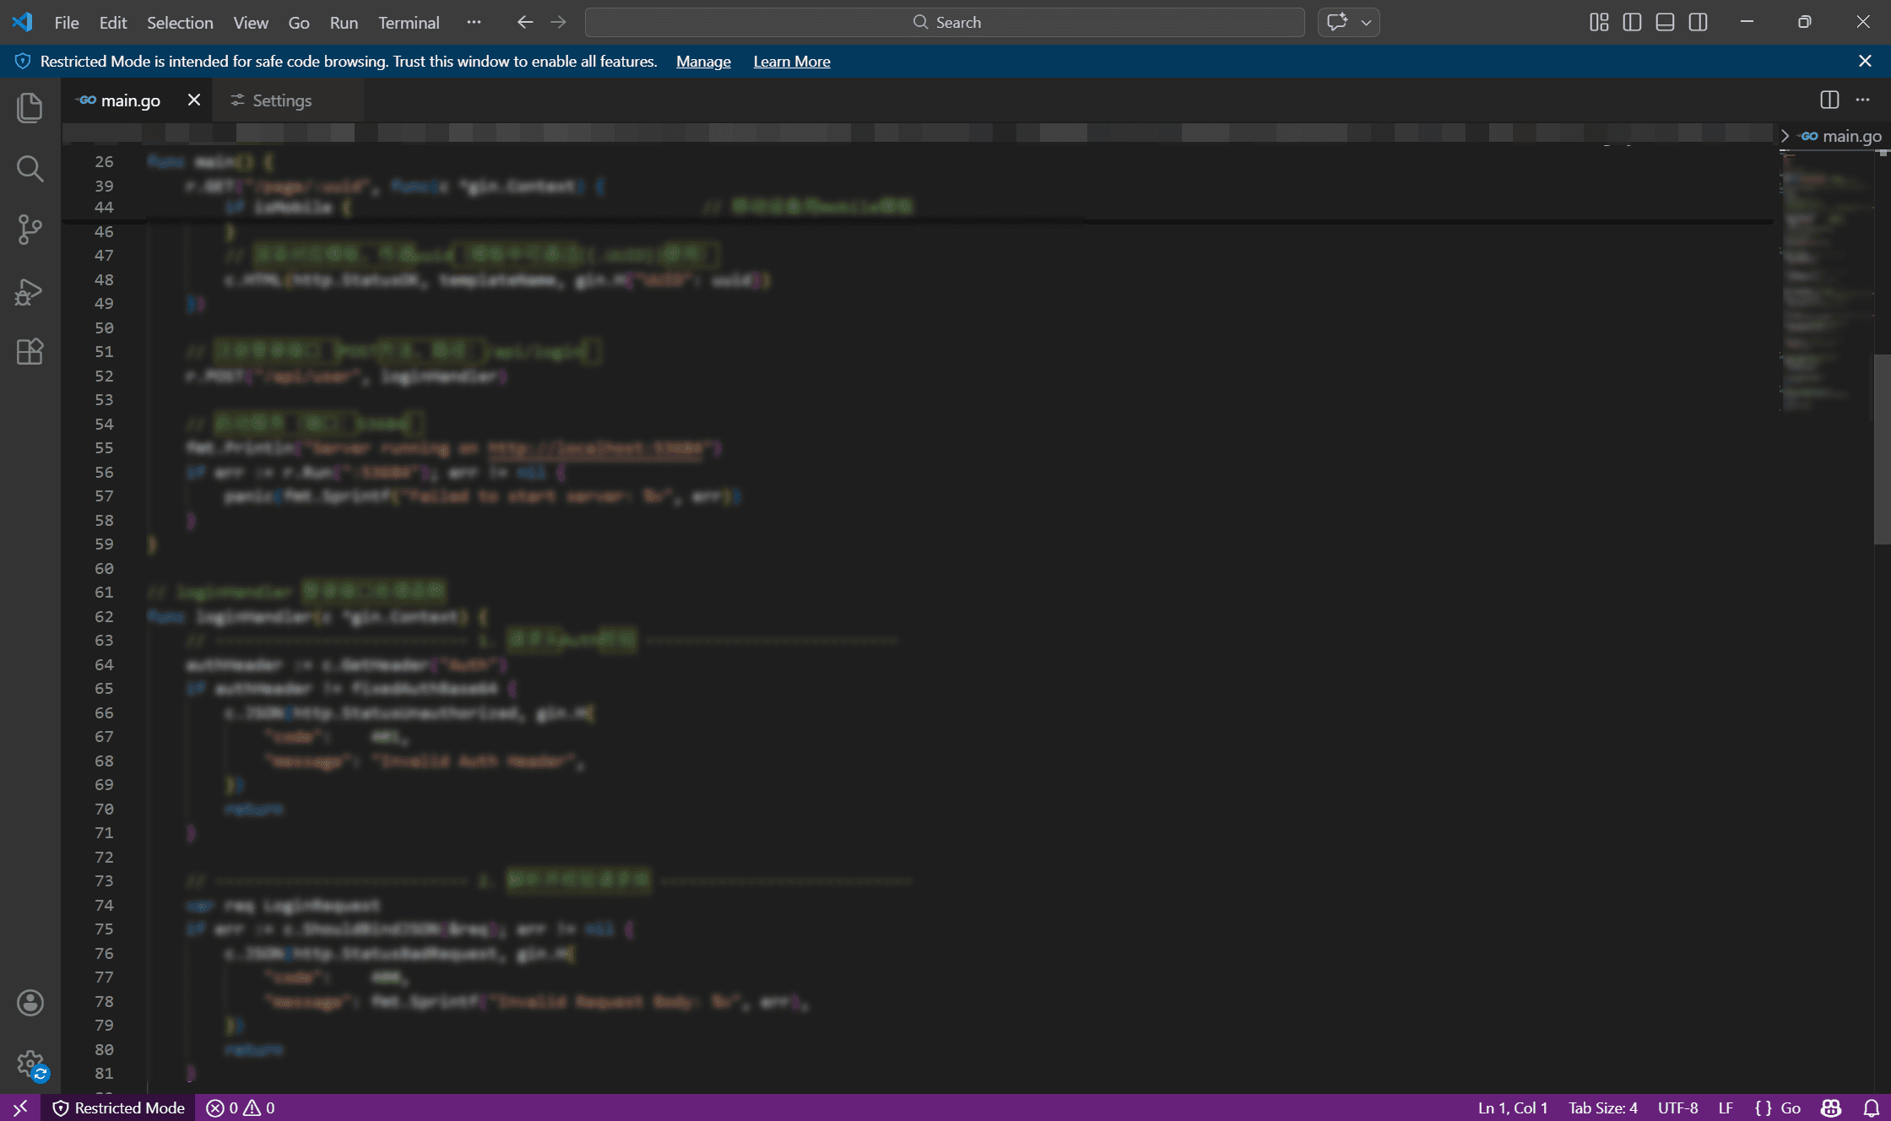This screenshot has width=1891, height=1121.
Task: Toggle the primary side bar visibility
Action: click(x=1632, y=22)
